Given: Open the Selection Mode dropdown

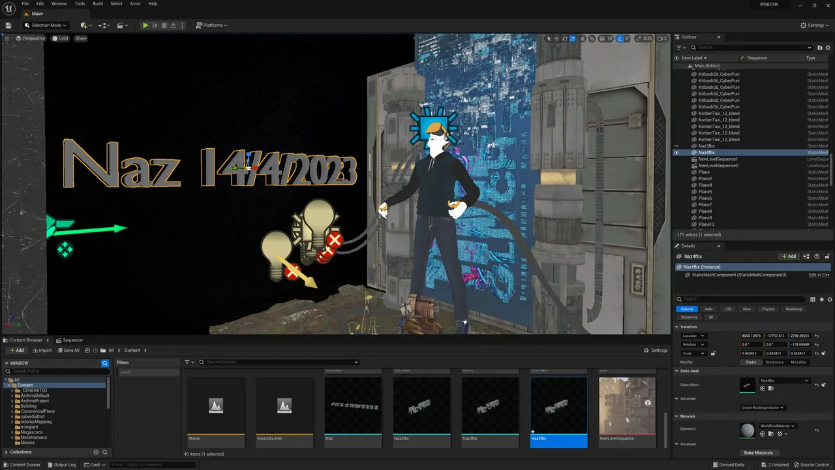Looking at the screenshot, I should coord(45,25).
